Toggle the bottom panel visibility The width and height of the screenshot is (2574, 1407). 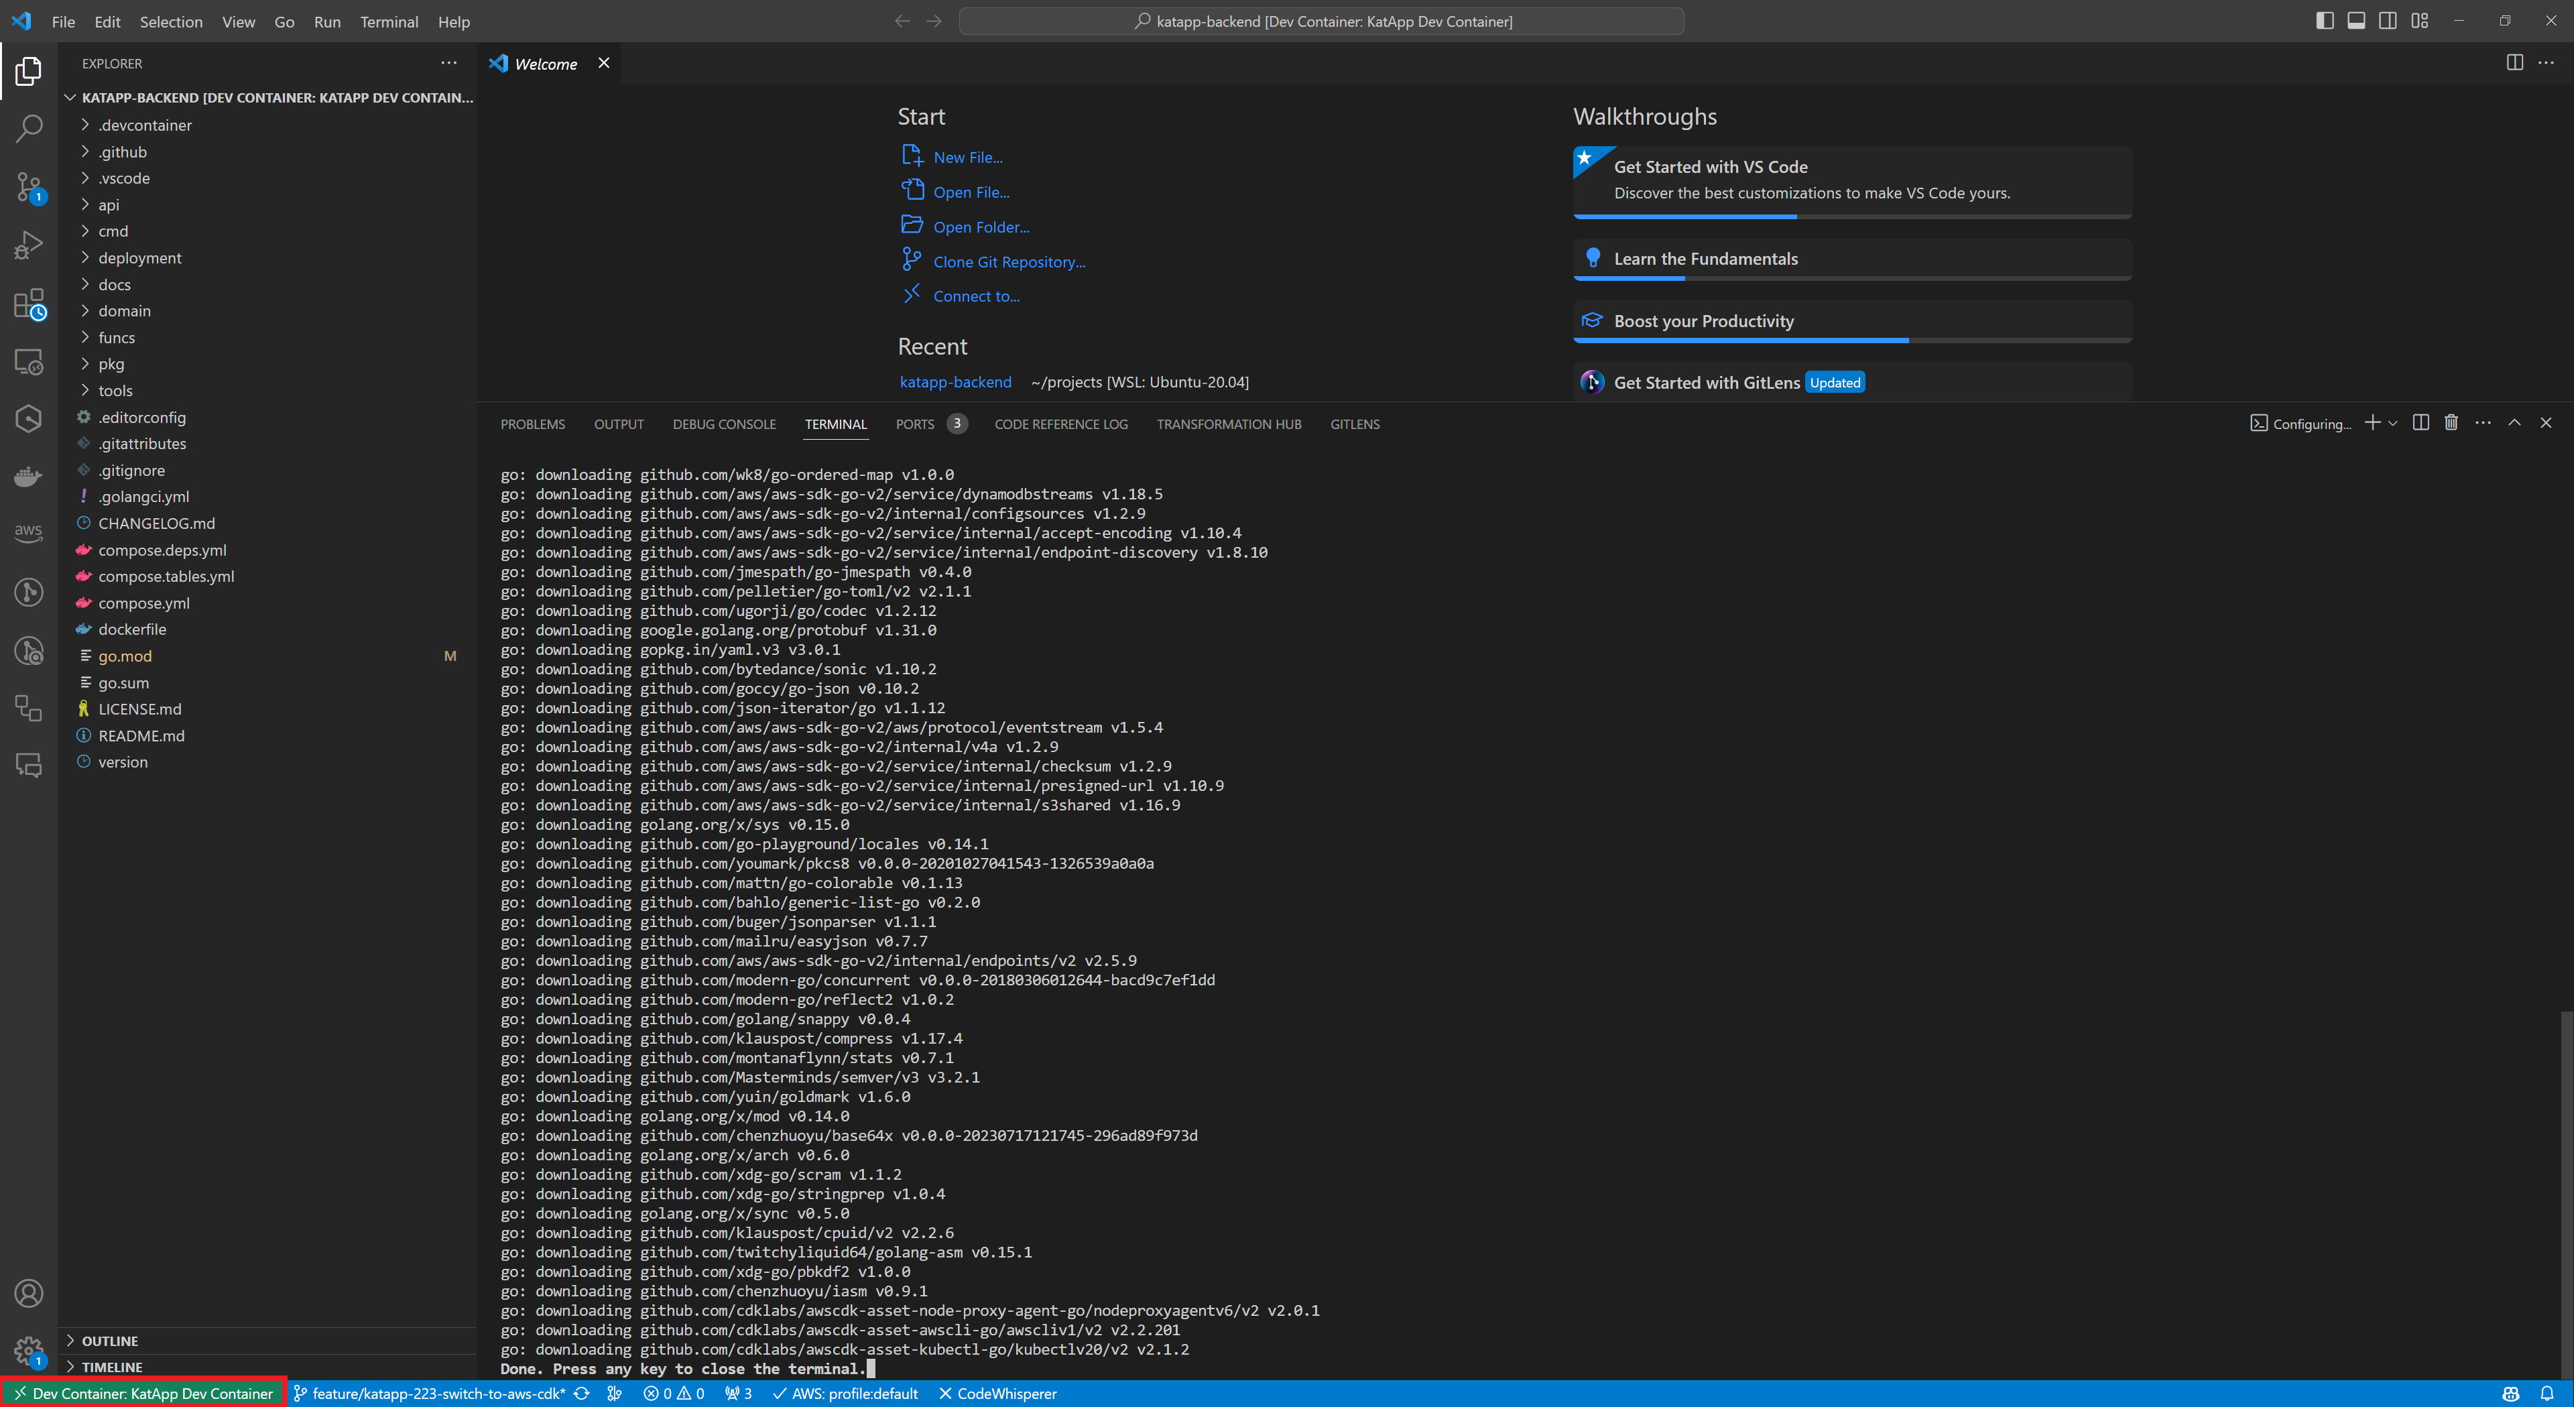2356,21
